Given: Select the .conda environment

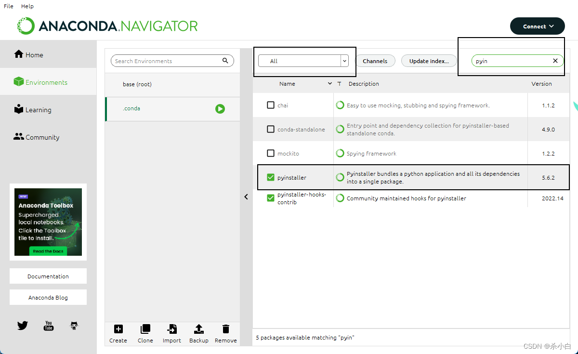Looking at the screenshot, I should (x=172, y=109).
